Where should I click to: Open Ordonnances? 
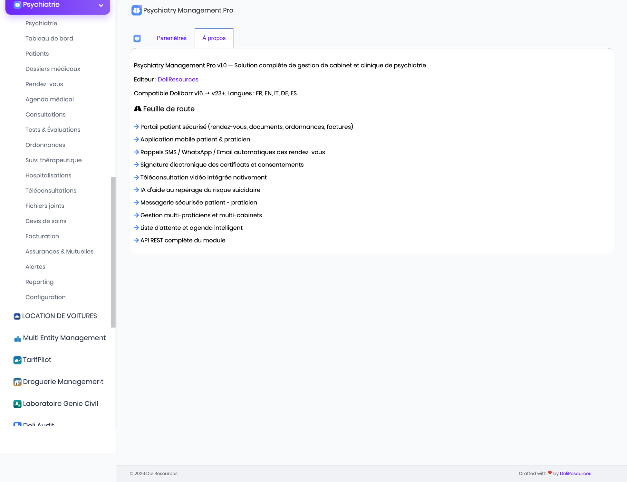pyautogui.click(x=45, y=145)
